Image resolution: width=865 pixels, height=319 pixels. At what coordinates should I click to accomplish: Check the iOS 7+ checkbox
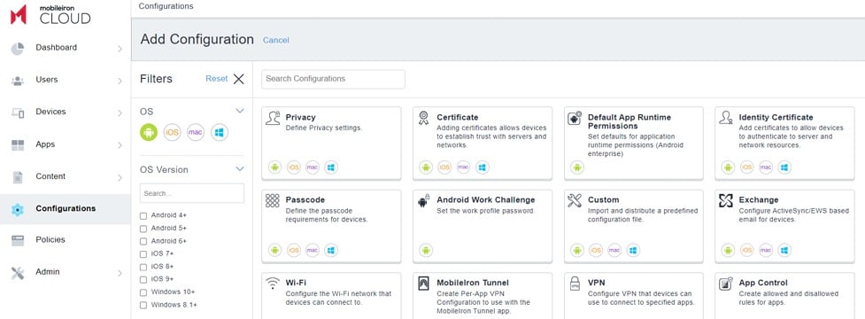[x=143, y=254]
